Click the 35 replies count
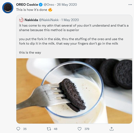Image resolution: width=134 pixels, height=133 pixels. (x=25, y=129)
